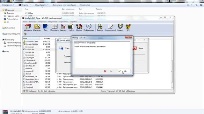This screenshot has width=204, height=114.
Task: Click the Explorer help question mark icon
Action: pos(201,5)
